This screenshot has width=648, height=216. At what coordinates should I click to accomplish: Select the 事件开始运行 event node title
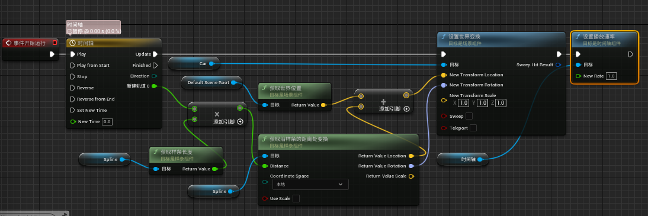pos(29,43)
